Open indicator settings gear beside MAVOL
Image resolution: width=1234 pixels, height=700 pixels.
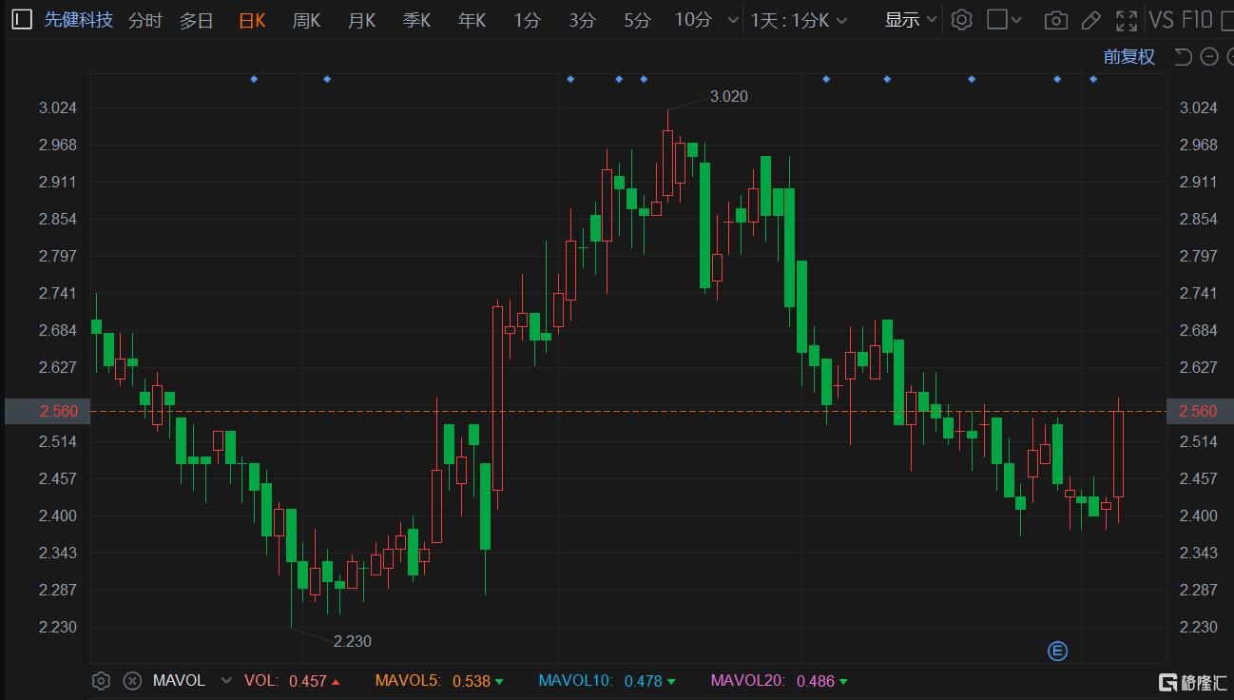[x=101, y=680]
